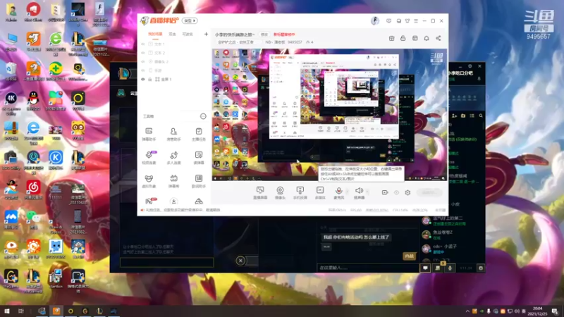Screen dimensions: 564x317
Task: Click the 在这里输入 chat input field
Action: coord(367,268)
